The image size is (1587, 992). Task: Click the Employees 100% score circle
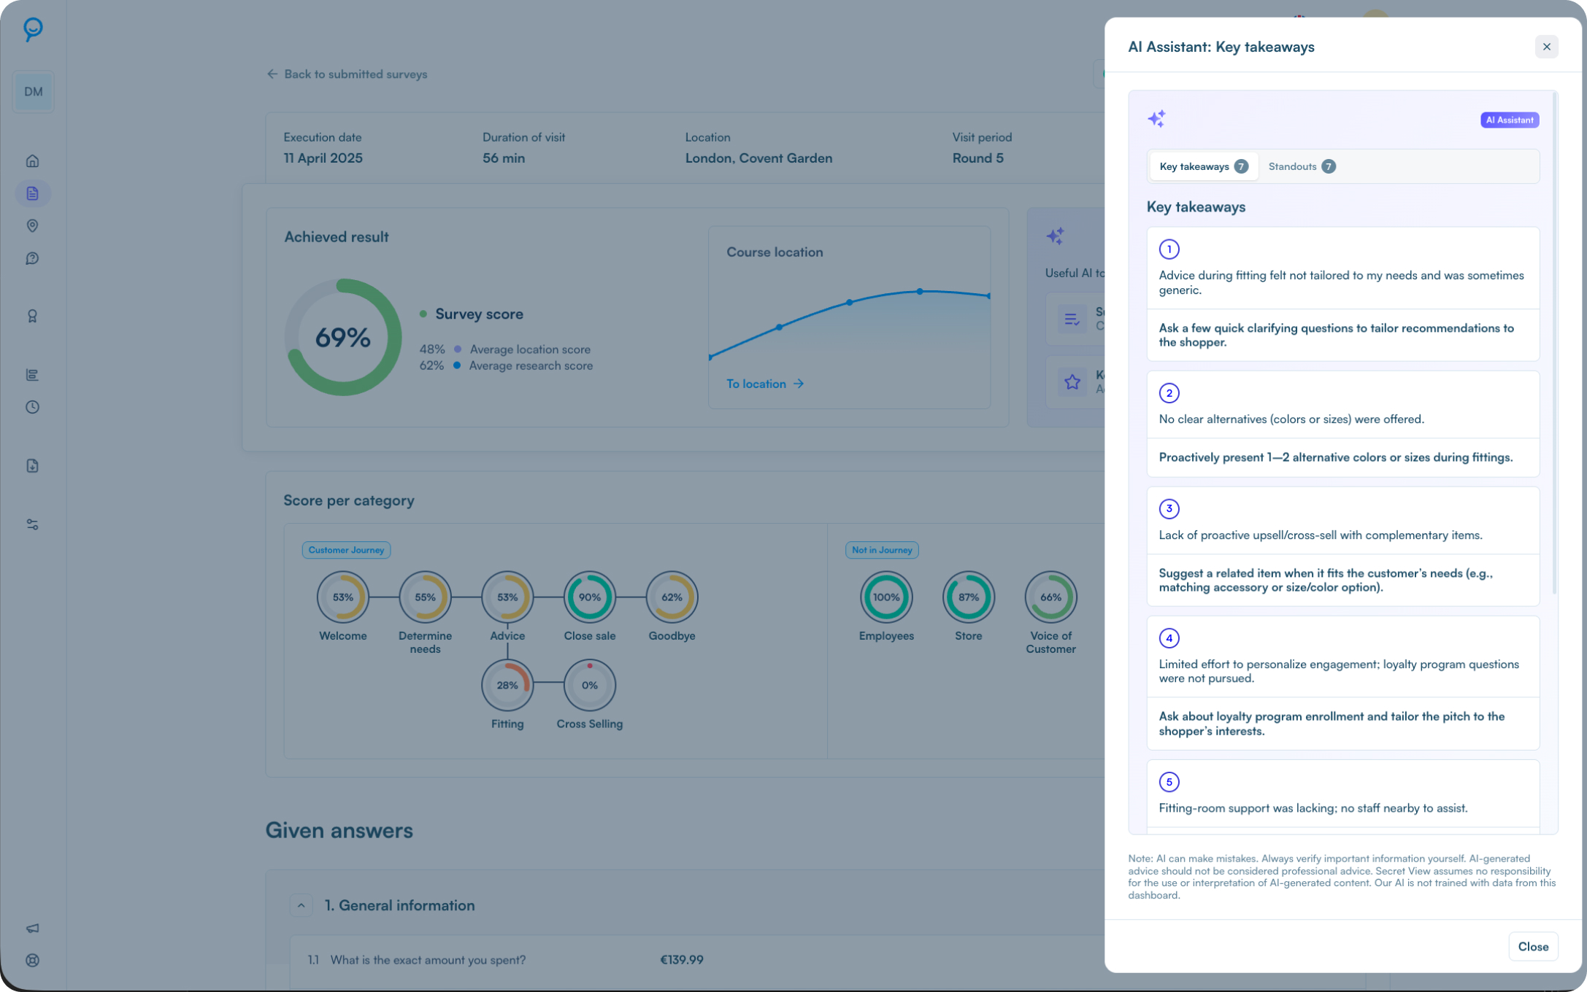click(886, 597)
